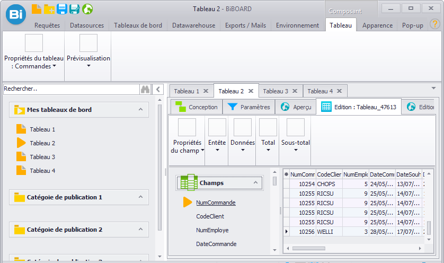Collapse the Champs section chevron
This screenshot has height=263, width=444.
click(256, 182)
